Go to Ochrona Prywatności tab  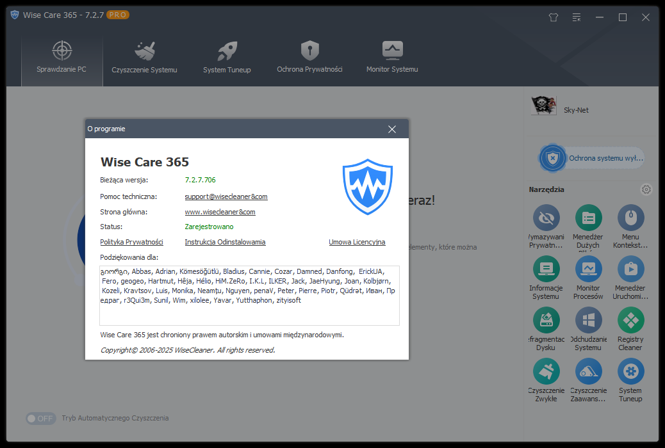309,57
